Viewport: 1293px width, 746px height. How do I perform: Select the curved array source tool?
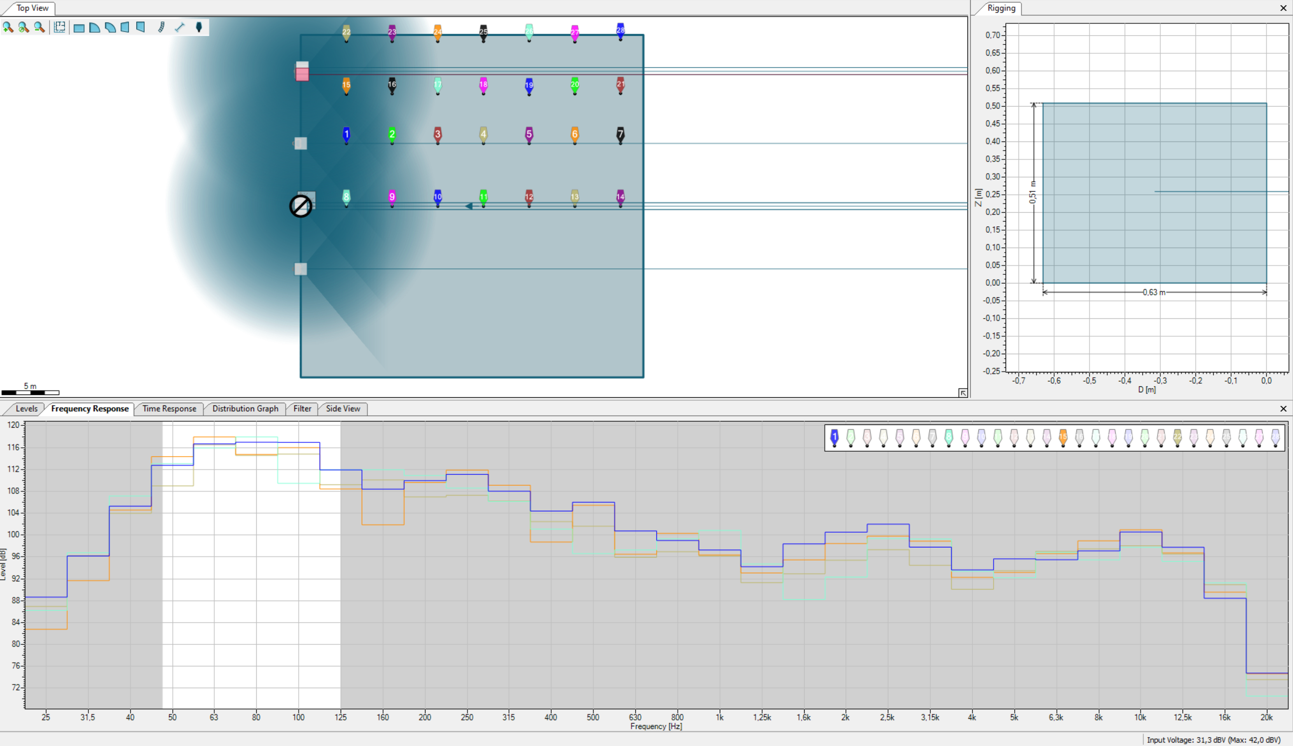pyautogui.click(x=161, y=27)
